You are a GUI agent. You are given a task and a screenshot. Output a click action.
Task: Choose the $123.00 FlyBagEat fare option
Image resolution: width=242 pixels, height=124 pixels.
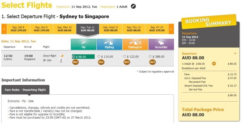tap(125, 57)
